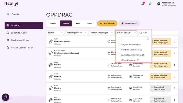Expand #GRW Elektro row chevron

click(x=175, y=65)
